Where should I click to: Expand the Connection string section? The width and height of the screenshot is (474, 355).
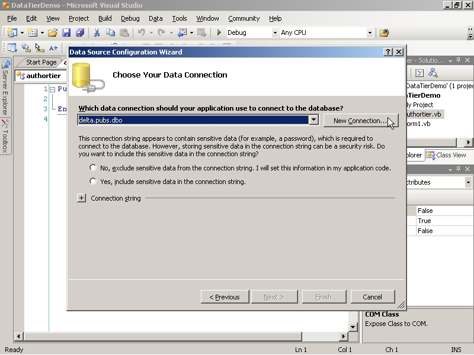point(81,198)
